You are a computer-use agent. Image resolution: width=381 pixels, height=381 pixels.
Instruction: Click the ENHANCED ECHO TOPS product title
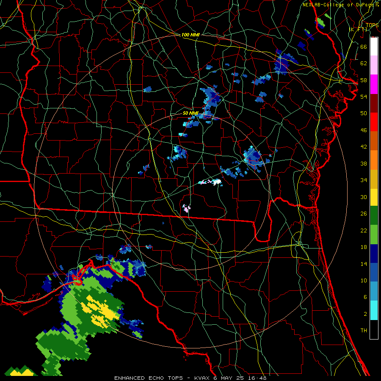(148, 378)
